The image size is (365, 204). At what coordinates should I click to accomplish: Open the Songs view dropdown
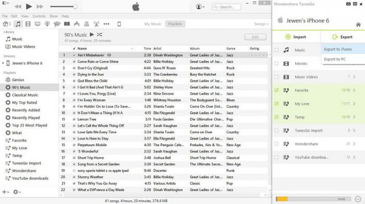[261, 24]
